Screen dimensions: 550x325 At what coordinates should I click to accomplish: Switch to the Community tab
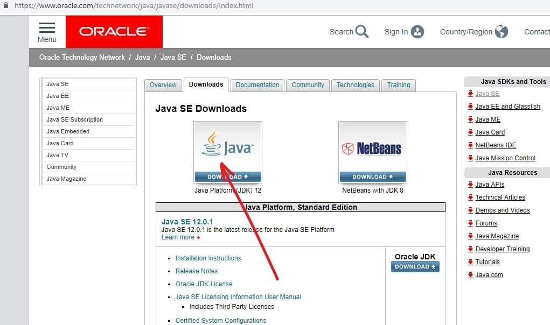point(308,84)
